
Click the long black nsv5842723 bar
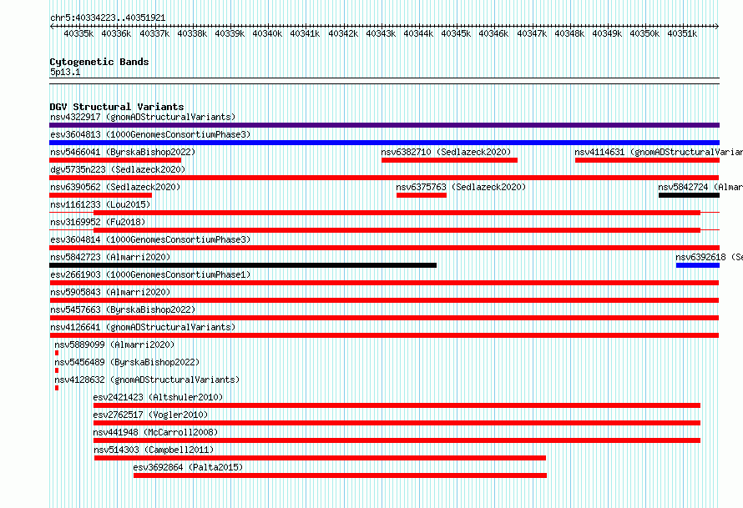[243, 265]
